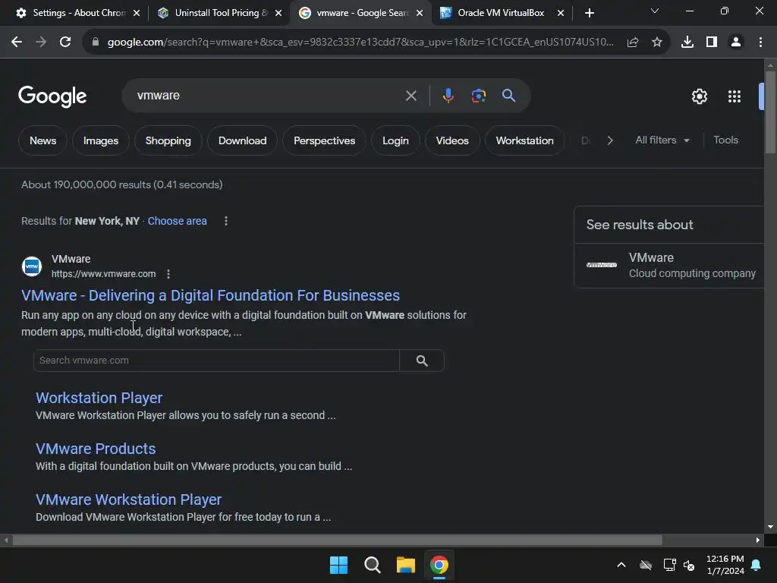Click the Choose area link
777x583 pixels.
click(x=177, y=221)
